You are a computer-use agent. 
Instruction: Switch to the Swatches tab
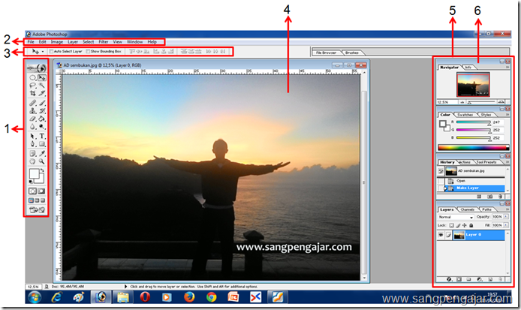tap(465, 115)
